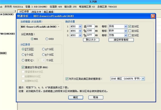The width and height of the screenshot is (161, 110).
Task: Open the 2048 扇区 alignment dropdown
Action: [x=143, y=79]
